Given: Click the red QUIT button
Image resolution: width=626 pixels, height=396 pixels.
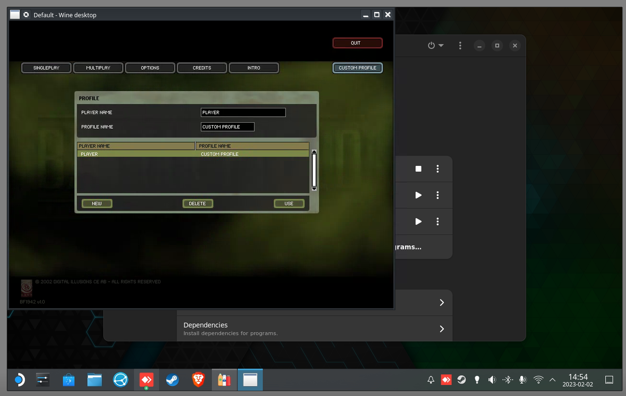Looking at the screenshot, I should [357, 43].
